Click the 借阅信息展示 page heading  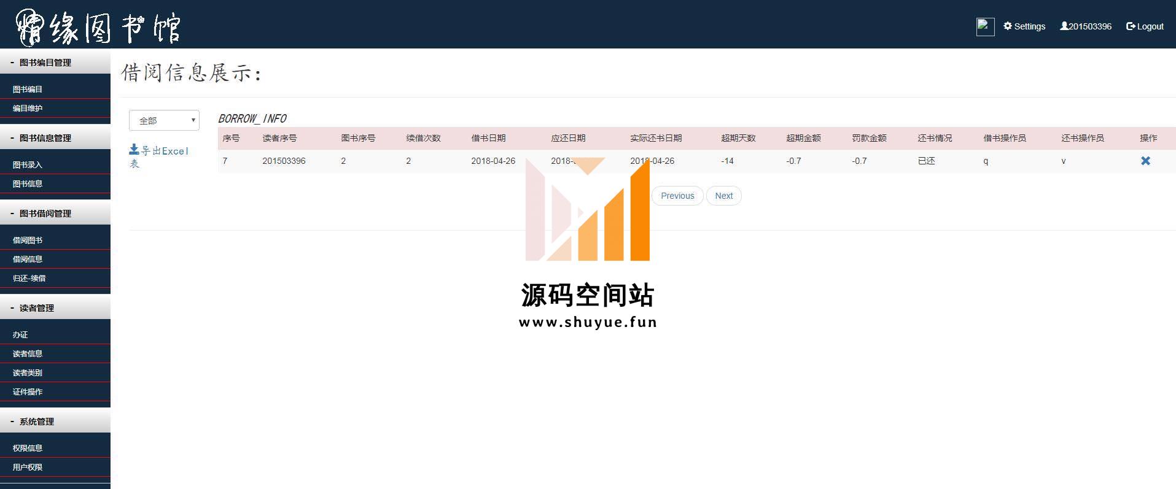pyautogui.click(x=192, y=73)
